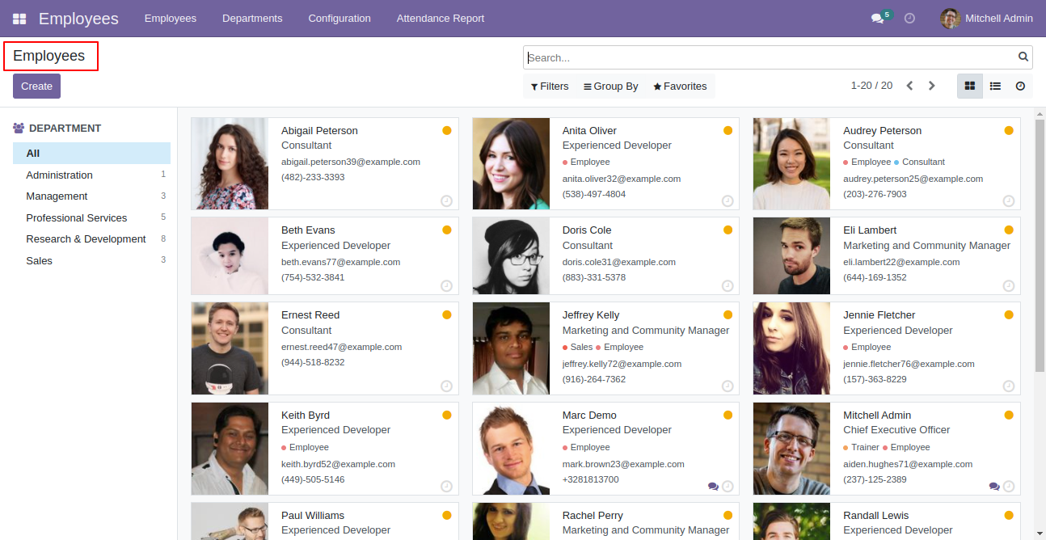Image resolution: width=1046 pixels, height=540 pixels.
Task: Filter by Research & Development department
Action: click(x=91, y=238)
